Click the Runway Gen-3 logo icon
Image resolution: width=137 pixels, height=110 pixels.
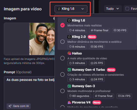pos(69,86)
